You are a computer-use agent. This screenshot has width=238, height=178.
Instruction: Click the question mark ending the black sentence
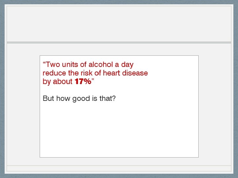click(x=114, y=98)
